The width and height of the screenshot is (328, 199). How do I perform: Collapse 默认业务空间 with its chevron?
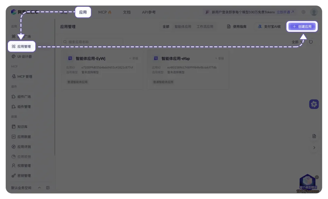coord(39,188)
